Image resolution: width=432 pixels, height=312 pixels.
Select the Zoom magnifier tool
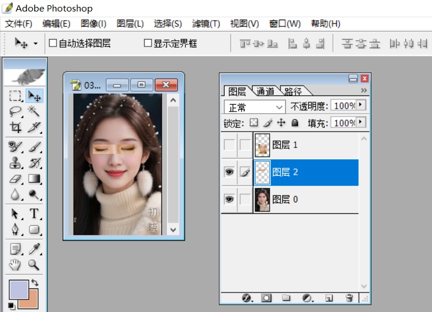click(34, 264)
